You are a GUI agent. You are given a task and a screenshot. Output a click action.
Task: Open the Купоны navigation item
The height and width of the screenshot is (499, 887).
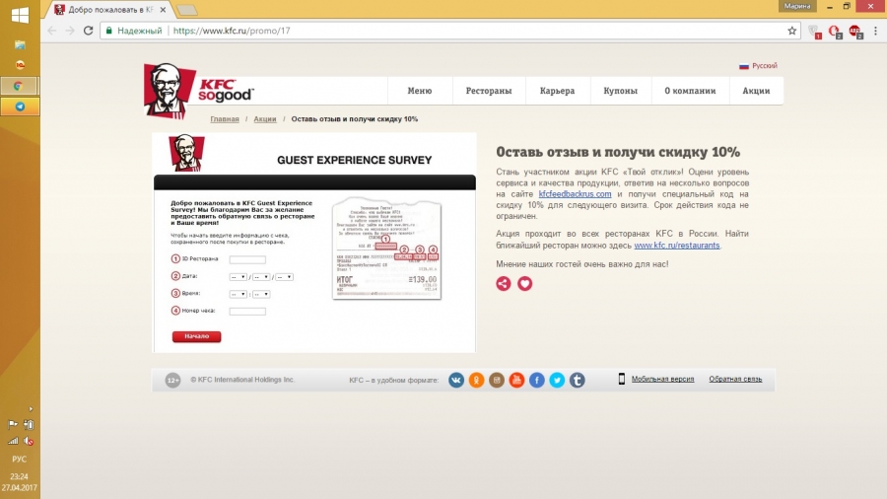click(x=621, y=91)
